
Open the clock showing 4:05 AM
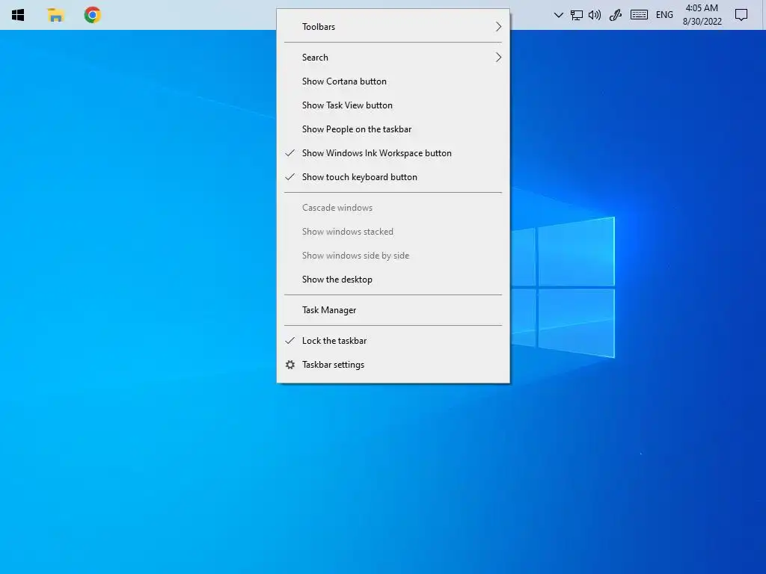[702, 7]
